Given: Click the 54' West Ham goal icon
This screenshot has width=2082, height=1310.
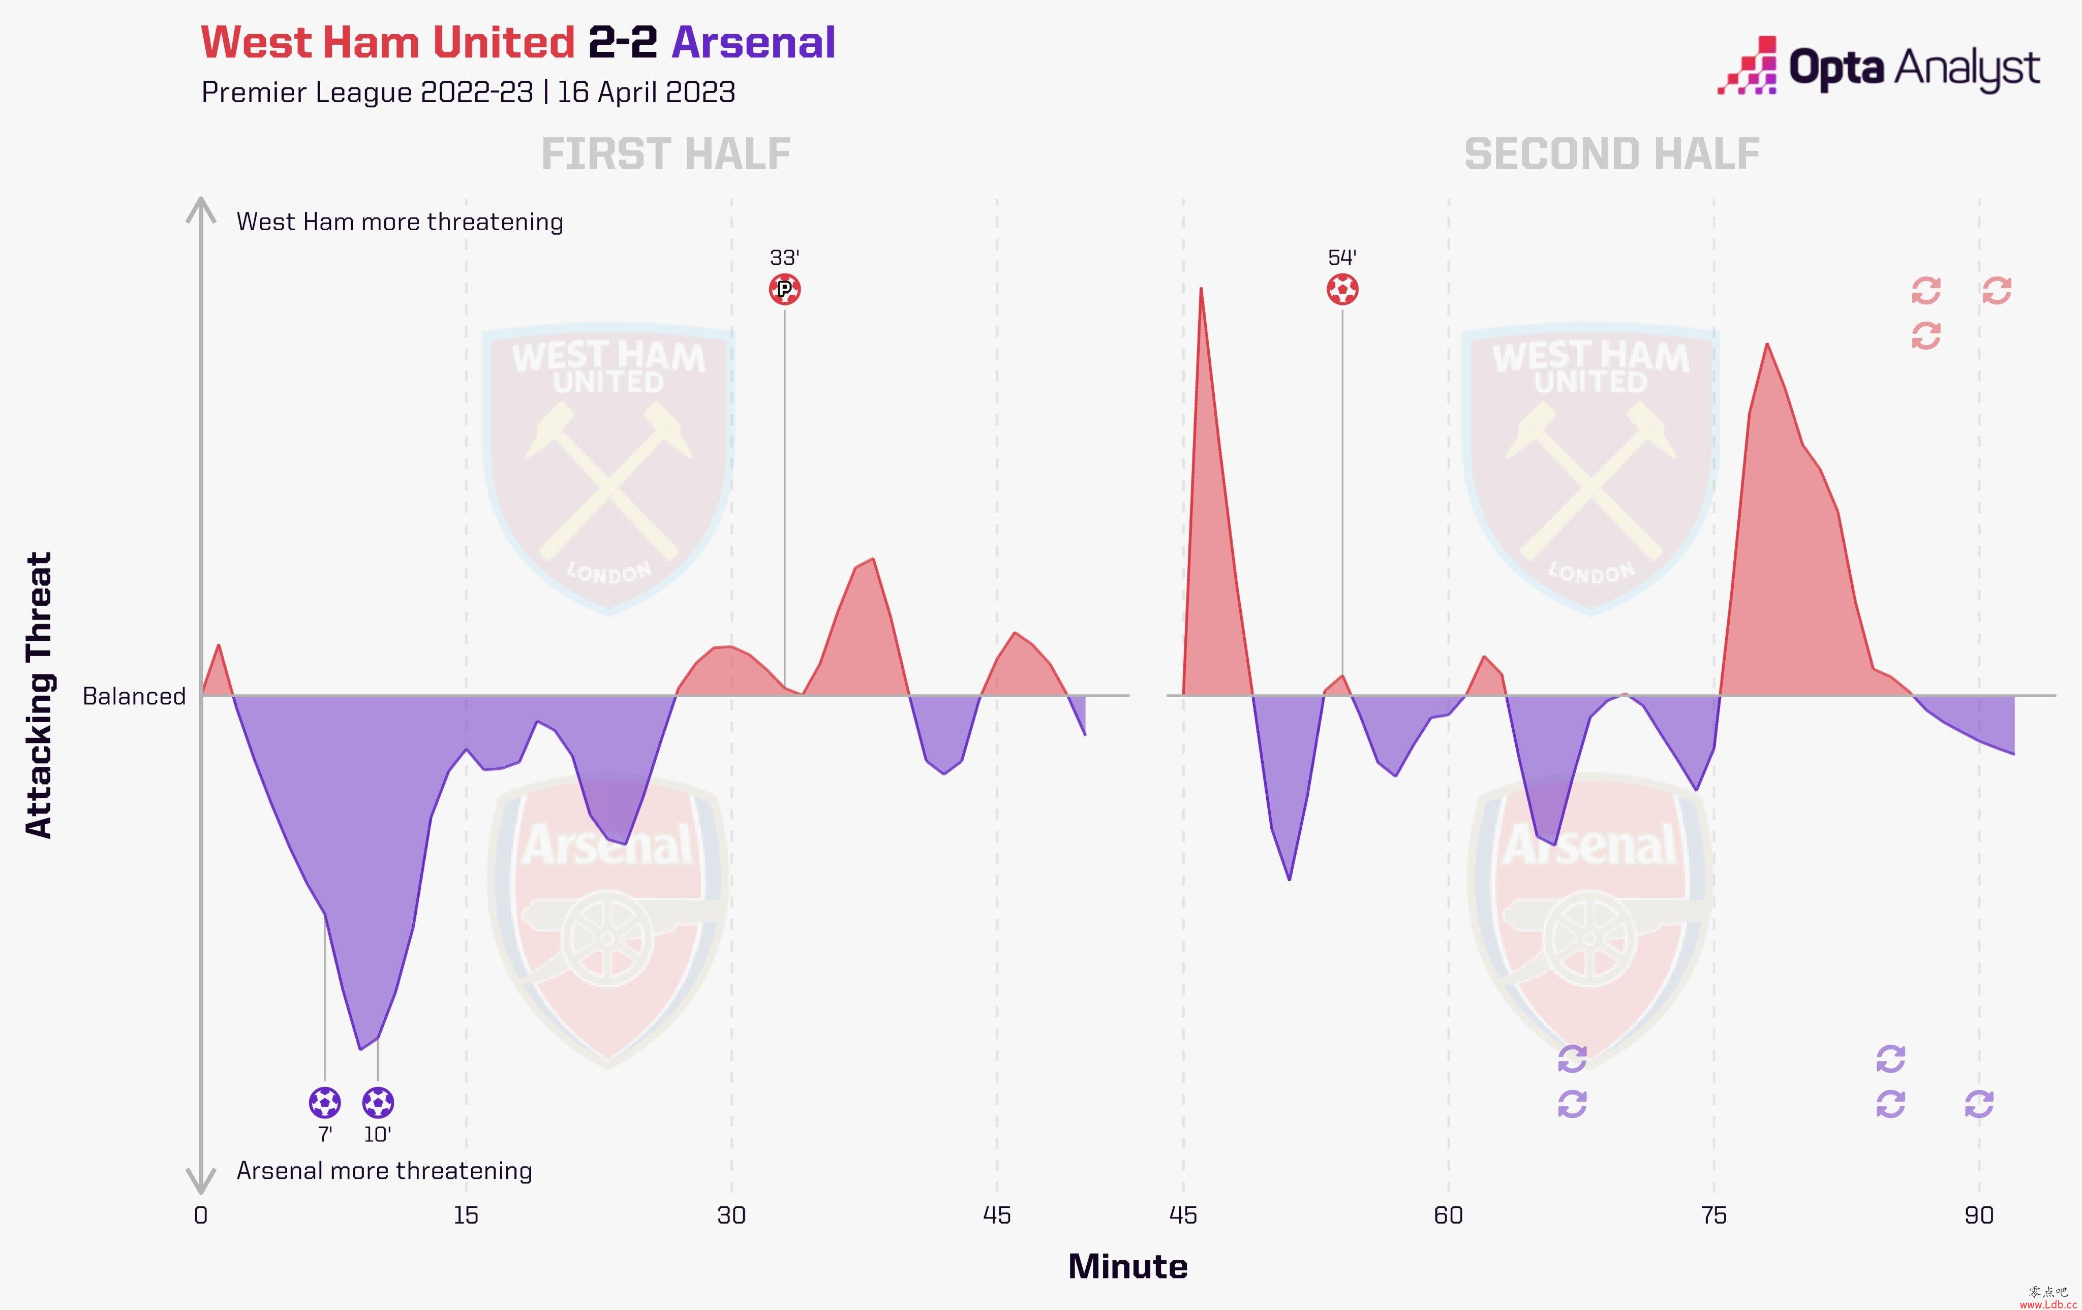Looking at the screenshot, I should pyautogui.click(x=1342, y=289).
